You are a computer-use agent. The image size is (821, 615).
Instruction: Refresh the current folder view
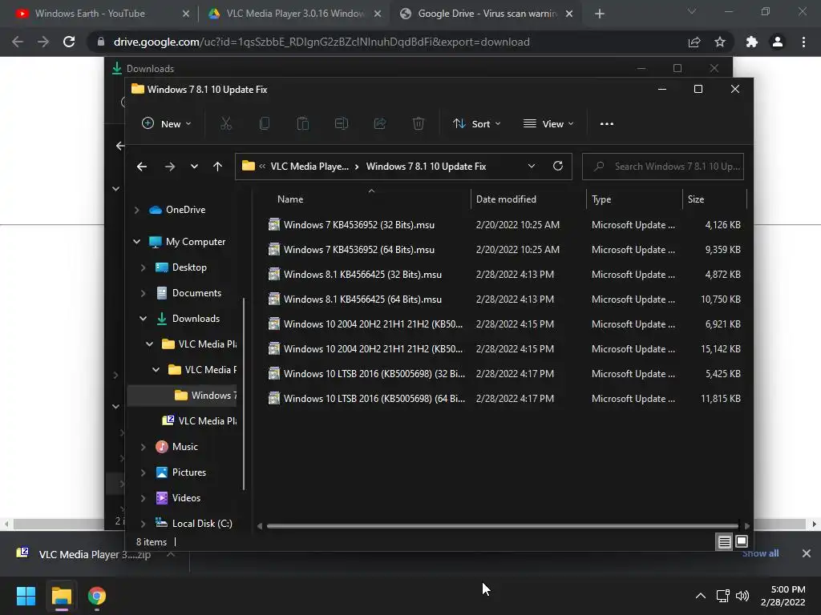(x=558, y=167)
